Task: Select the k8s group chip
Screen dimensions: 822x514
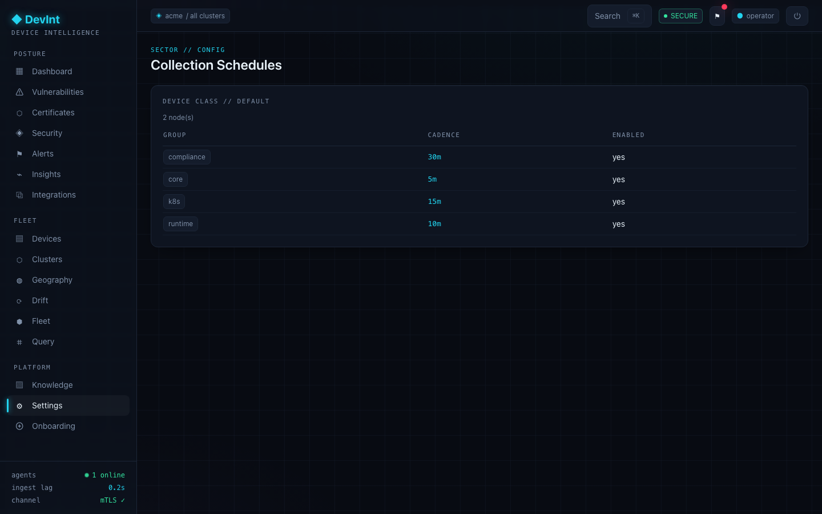Action: [174, 202]
